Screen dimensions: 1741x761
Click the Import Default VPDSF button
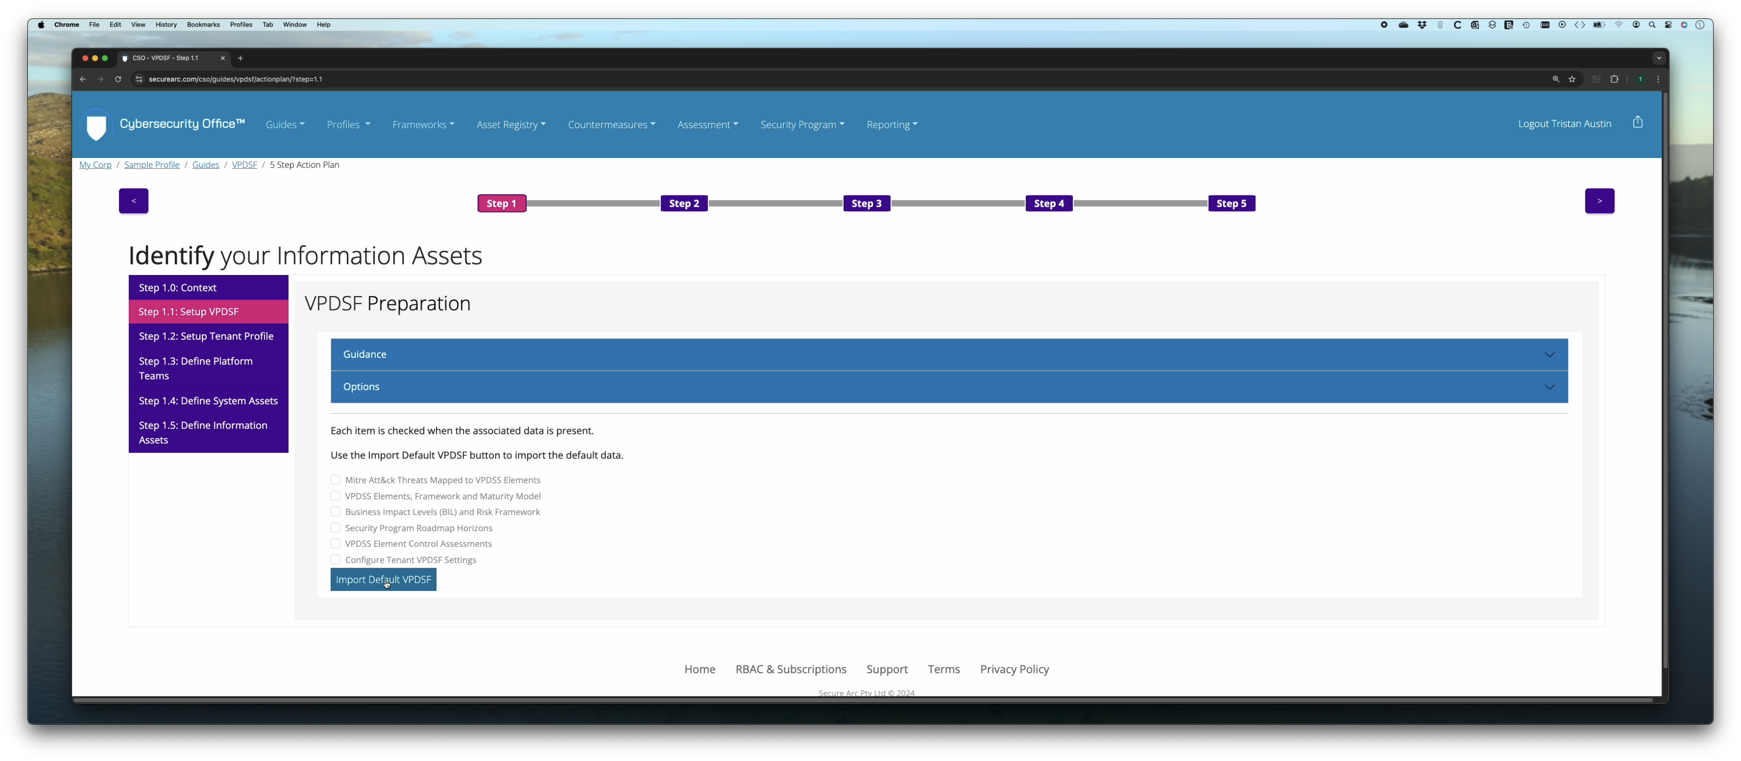point(383,579)
